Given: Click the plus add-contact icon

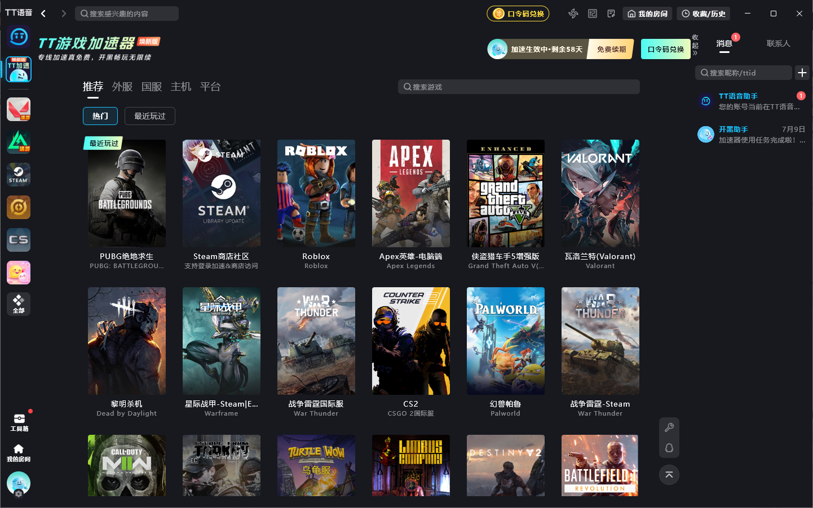Looking at the screenshot, I should click(x=802, y=73).
